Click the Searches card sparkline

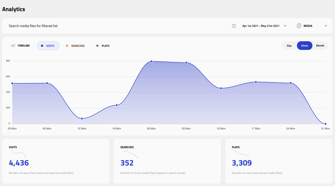[130, 154]
